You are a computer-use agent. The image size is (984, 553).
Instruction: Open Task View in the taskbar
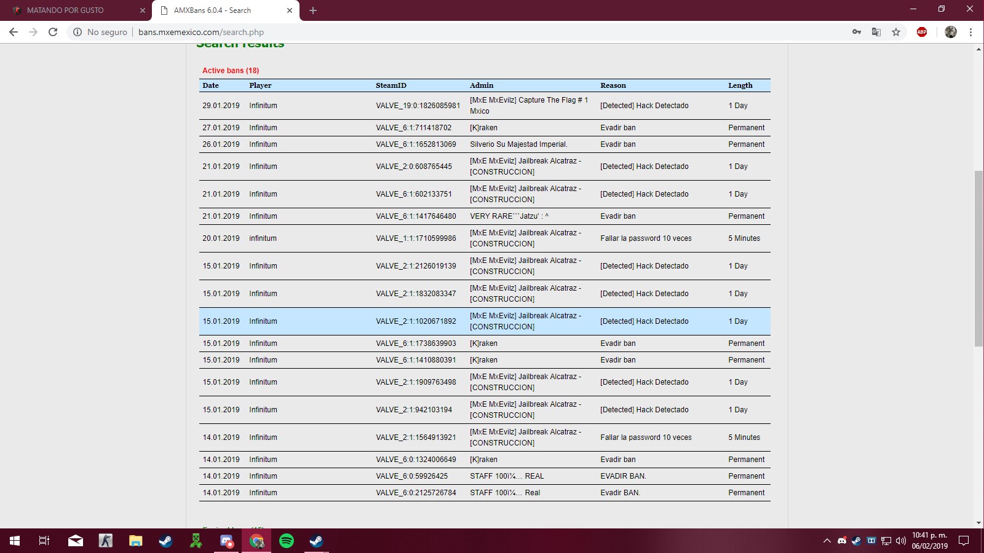click(44, 541)
